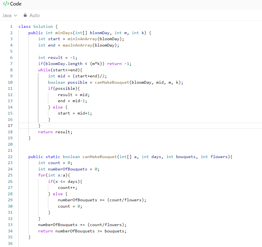Click 'count = 0' declaration on line 23
Viewport: 262px width, 247px height.
pyautogui.click(x=59, y=163)
